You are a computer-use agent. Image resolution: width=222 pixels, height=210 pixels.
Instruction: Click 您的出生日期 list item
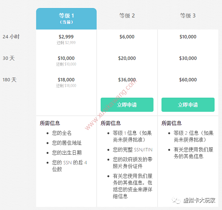pyautogui.click(x=67, y=153)
